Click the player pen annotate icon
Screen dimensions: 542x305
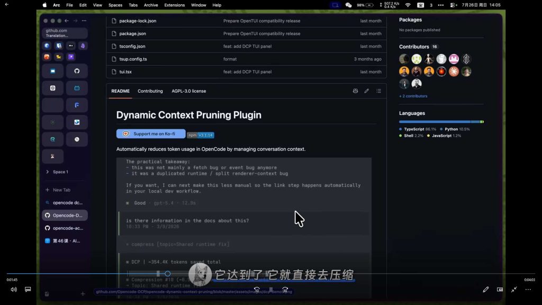pyautogui.click(x=486, y=290)
